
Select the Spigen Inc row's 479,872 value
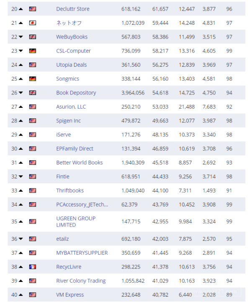pos(131,121)
